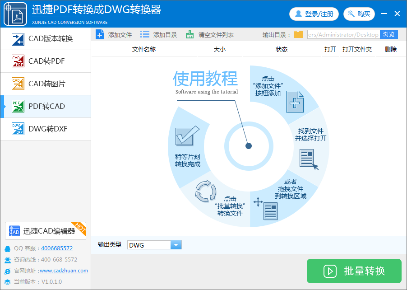Open the 登录/注册 login dialog
The image size is (407, 290).
(x=314, y=14)
